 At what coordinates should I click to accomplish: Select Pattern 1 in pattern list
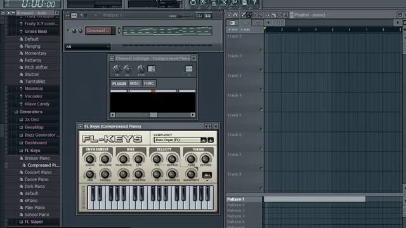pos(235,199)
